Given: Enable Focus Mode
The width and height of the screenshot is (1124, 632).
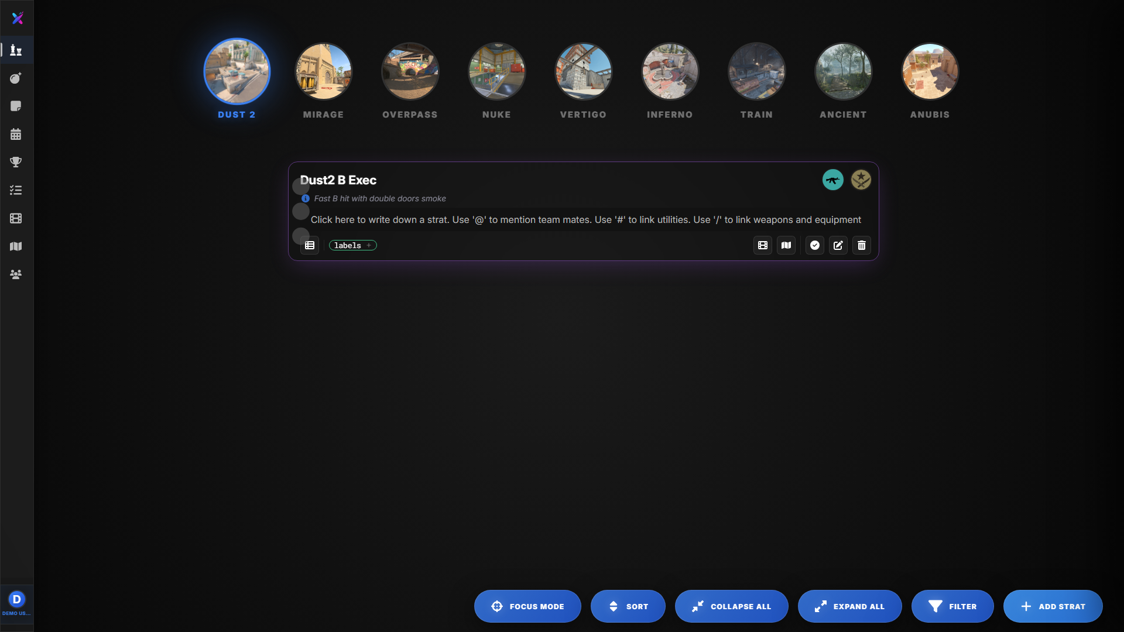Looking at the screenshot, I should 527,606.
